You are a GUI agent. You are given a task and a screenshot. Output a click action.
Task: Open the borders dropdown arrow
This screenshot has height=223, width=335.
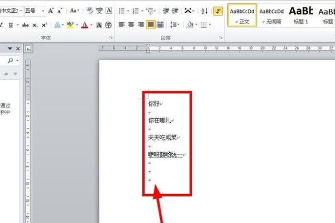[210, 25]
